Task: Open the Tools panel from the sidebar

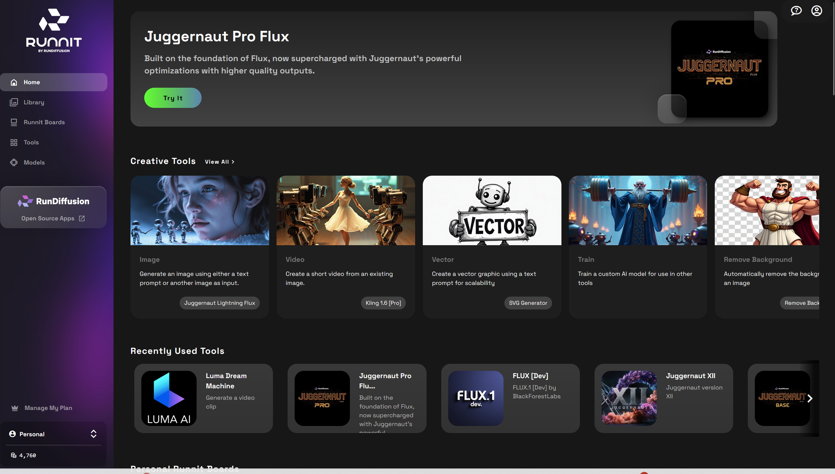Action: pos(14,142)
